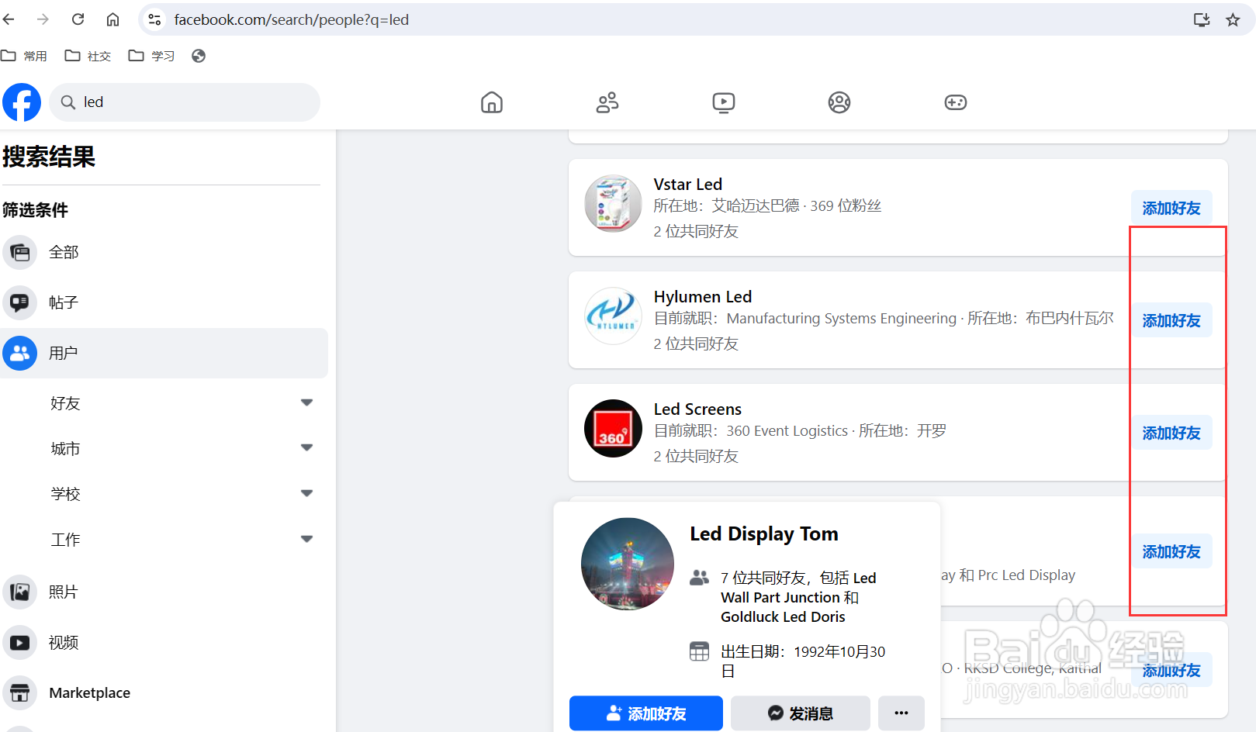Open the Groups icon in top navigation
The image size is (1256, 732).
pos(839,102)
